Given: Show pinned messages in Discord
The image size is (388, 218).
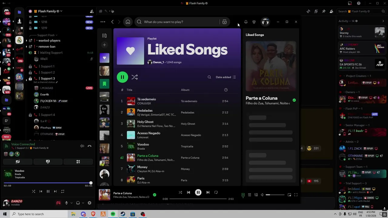Looking at the screenshot, I should tap(324, 11).
